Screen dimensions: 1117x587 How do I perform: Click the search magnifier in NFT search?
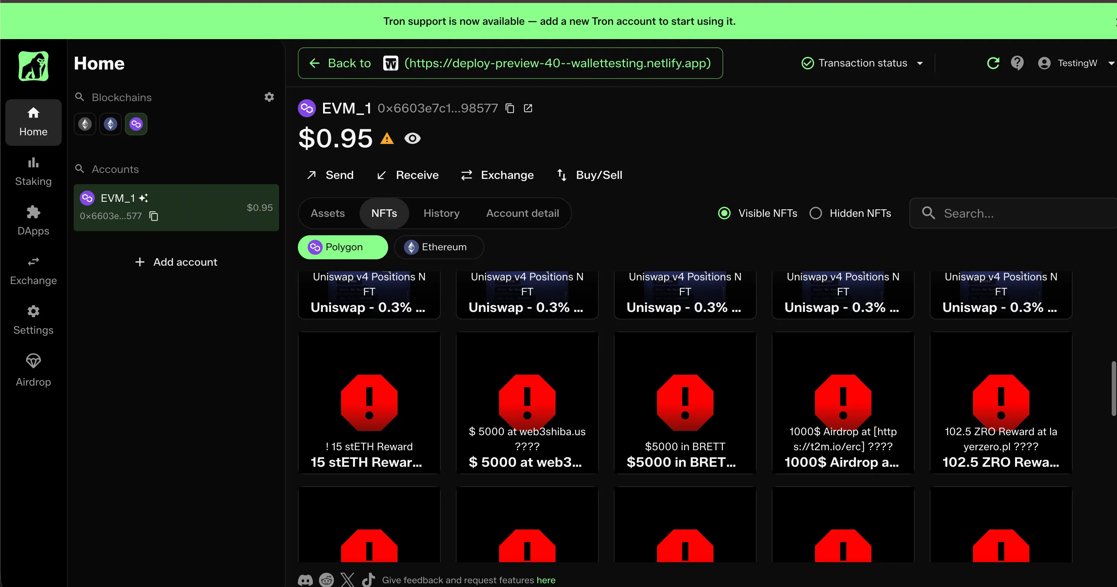tap(928, 213)
